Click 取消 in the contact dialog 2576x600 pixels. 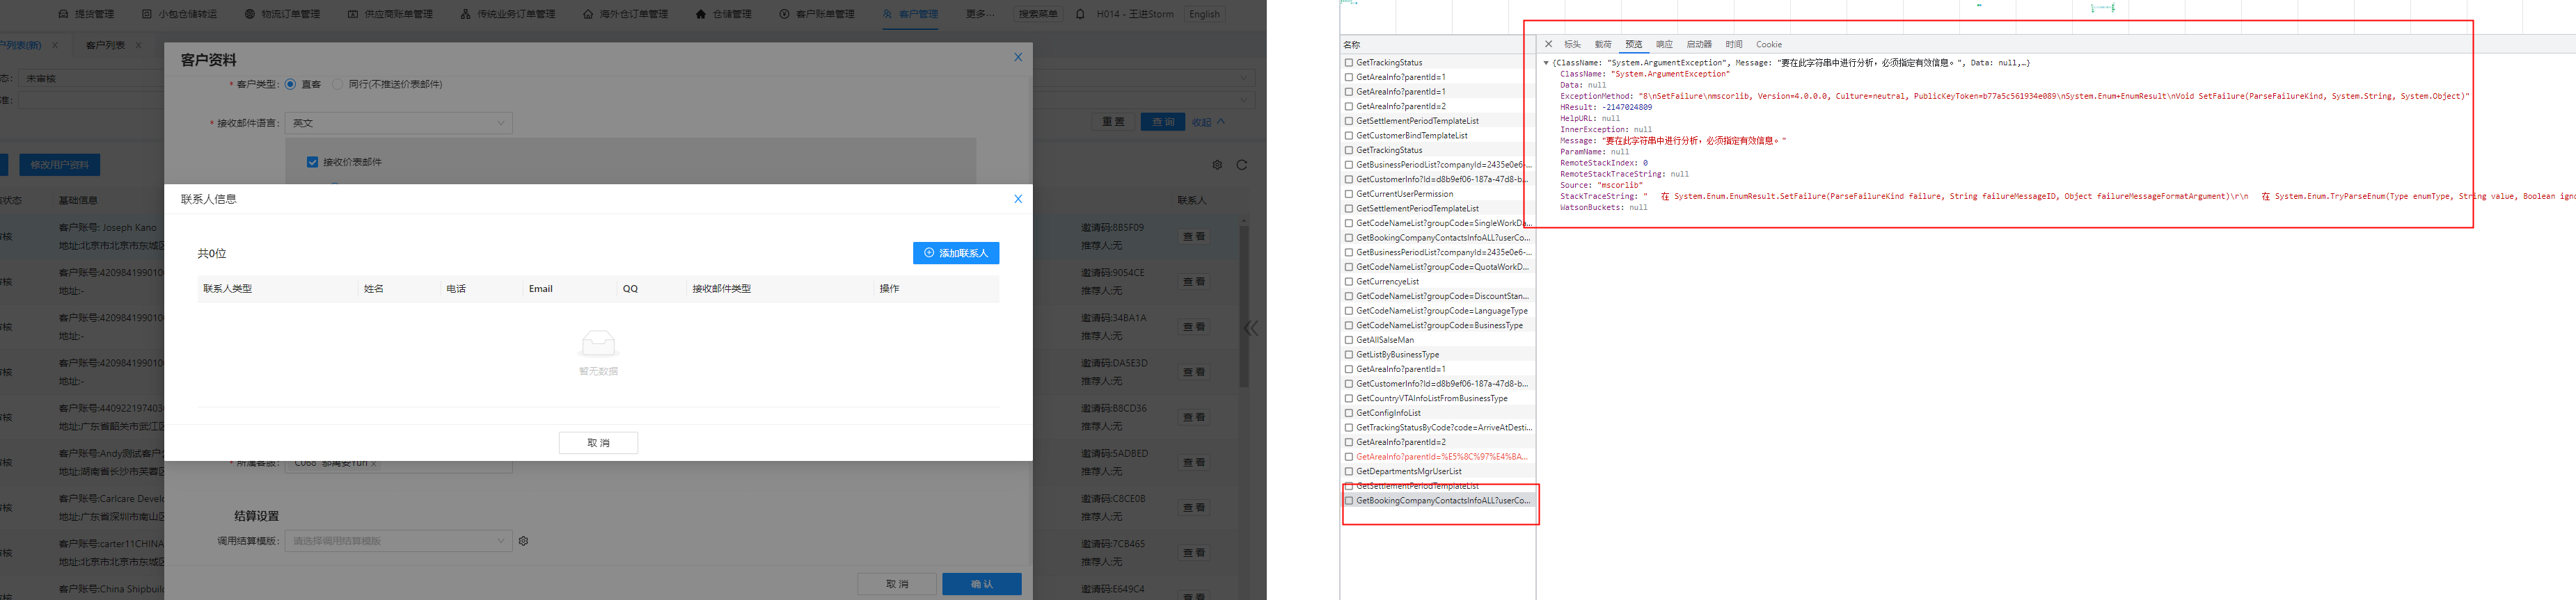pyautogui.click(x=598, y=444)
